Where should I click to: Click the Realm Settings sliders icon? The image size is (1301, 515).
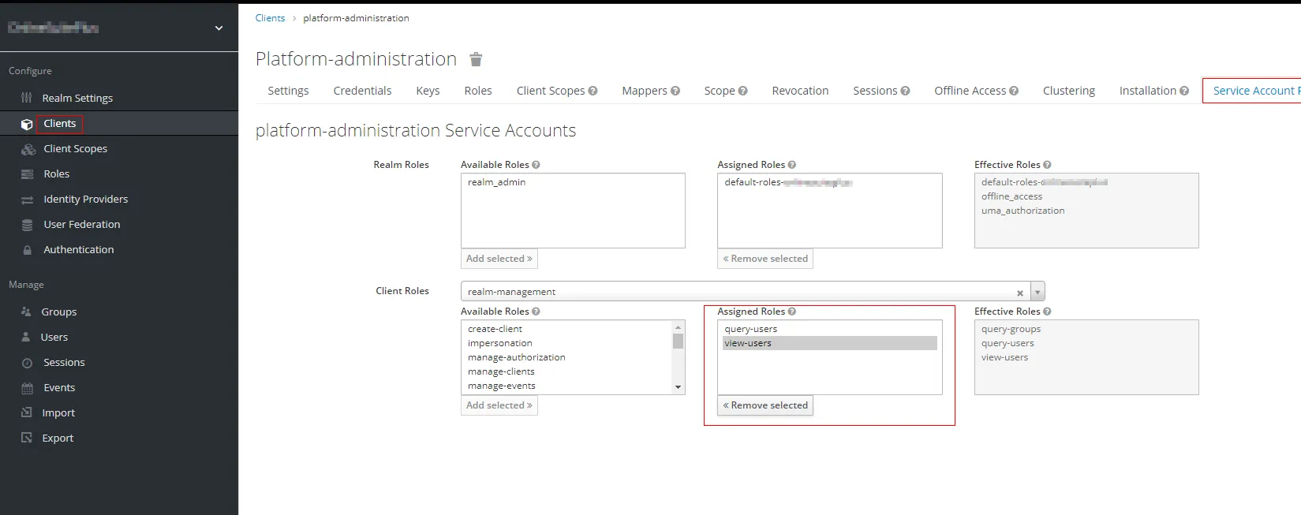26,98
